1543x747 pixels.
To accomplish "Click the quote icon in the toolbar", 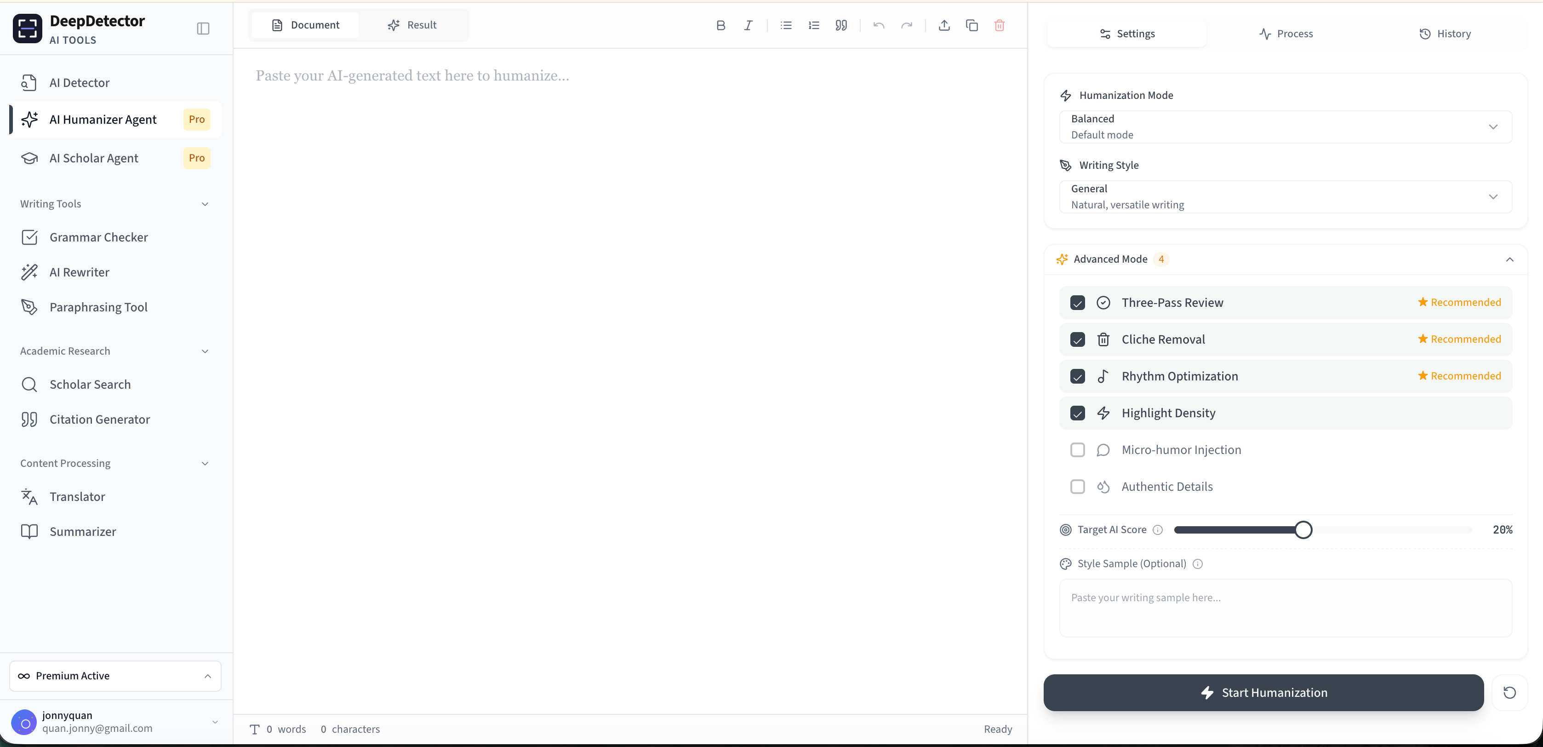I will (841, 25).
